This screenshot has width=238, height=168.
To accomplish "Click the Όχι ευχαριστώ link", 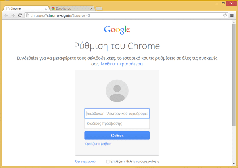I will click(85, 162).
